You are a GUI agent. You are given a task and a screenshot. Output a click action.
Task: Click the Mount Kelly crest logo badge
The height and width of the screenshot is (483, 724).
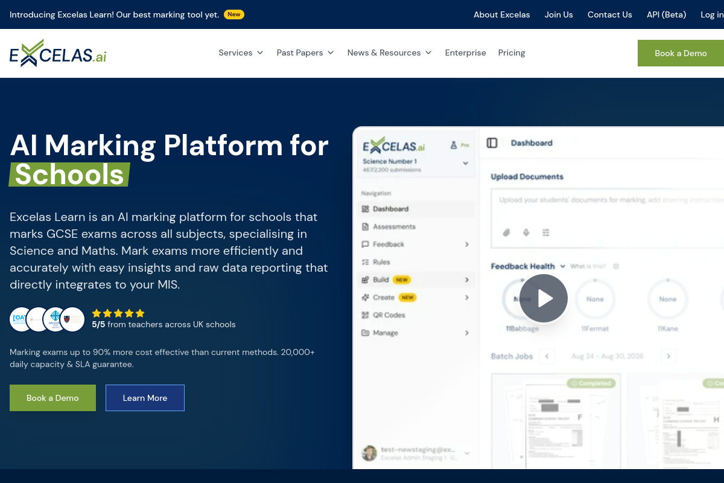click(73, 319)
